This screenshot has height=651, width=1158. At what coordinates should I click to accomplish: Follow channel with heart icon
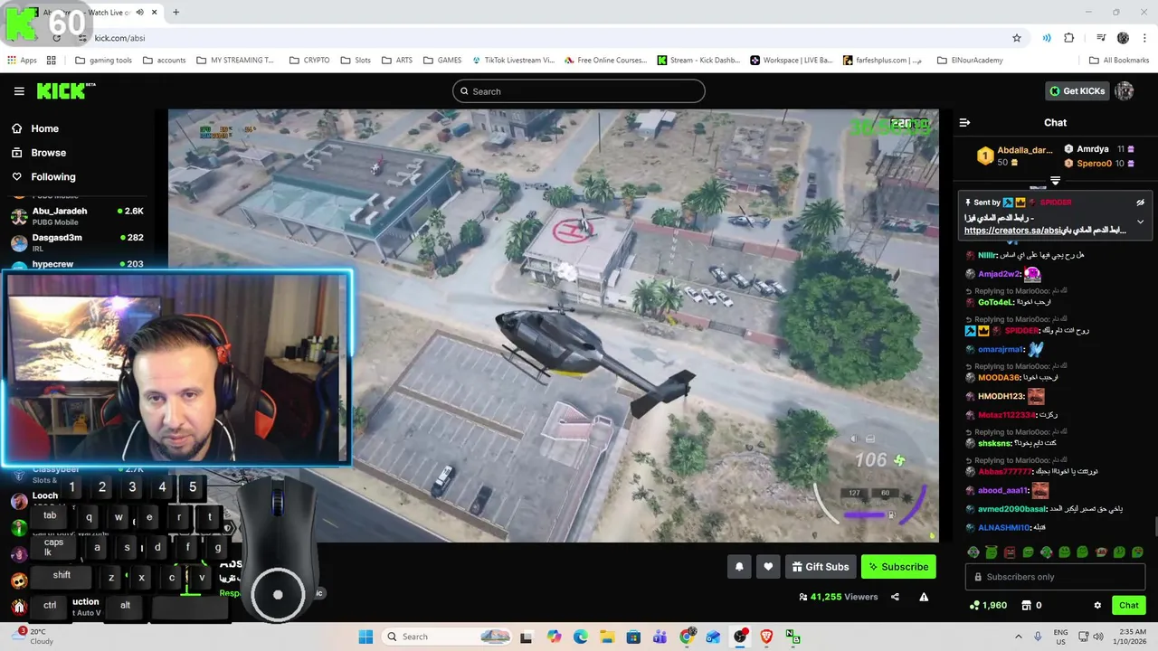768,567
